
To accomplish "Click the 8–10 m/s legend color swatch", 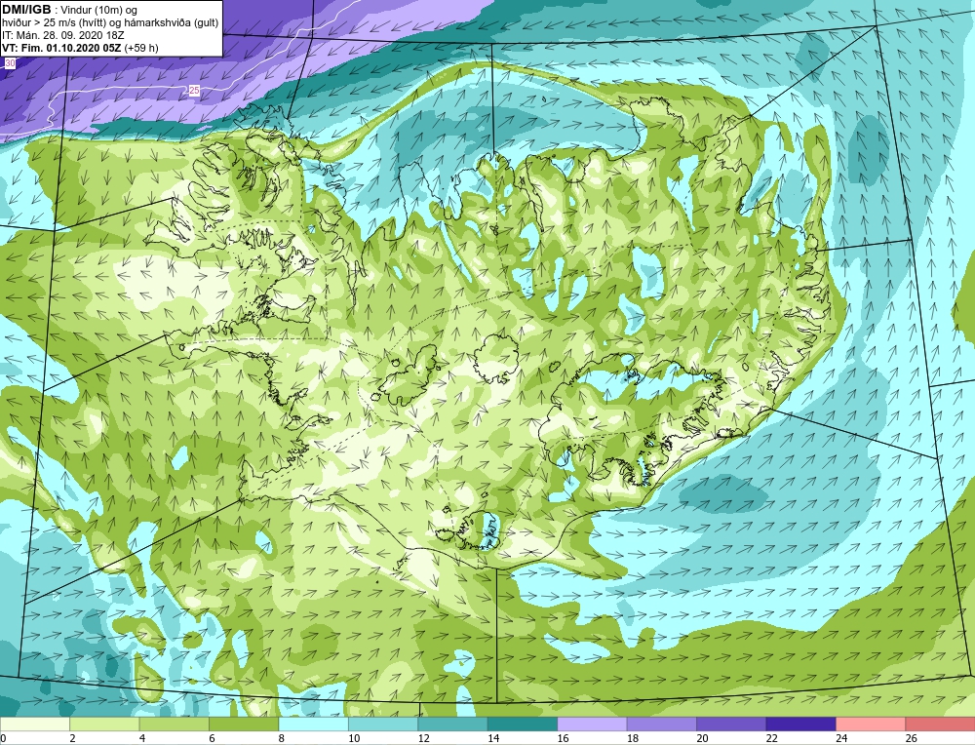I will coord(313,724).
